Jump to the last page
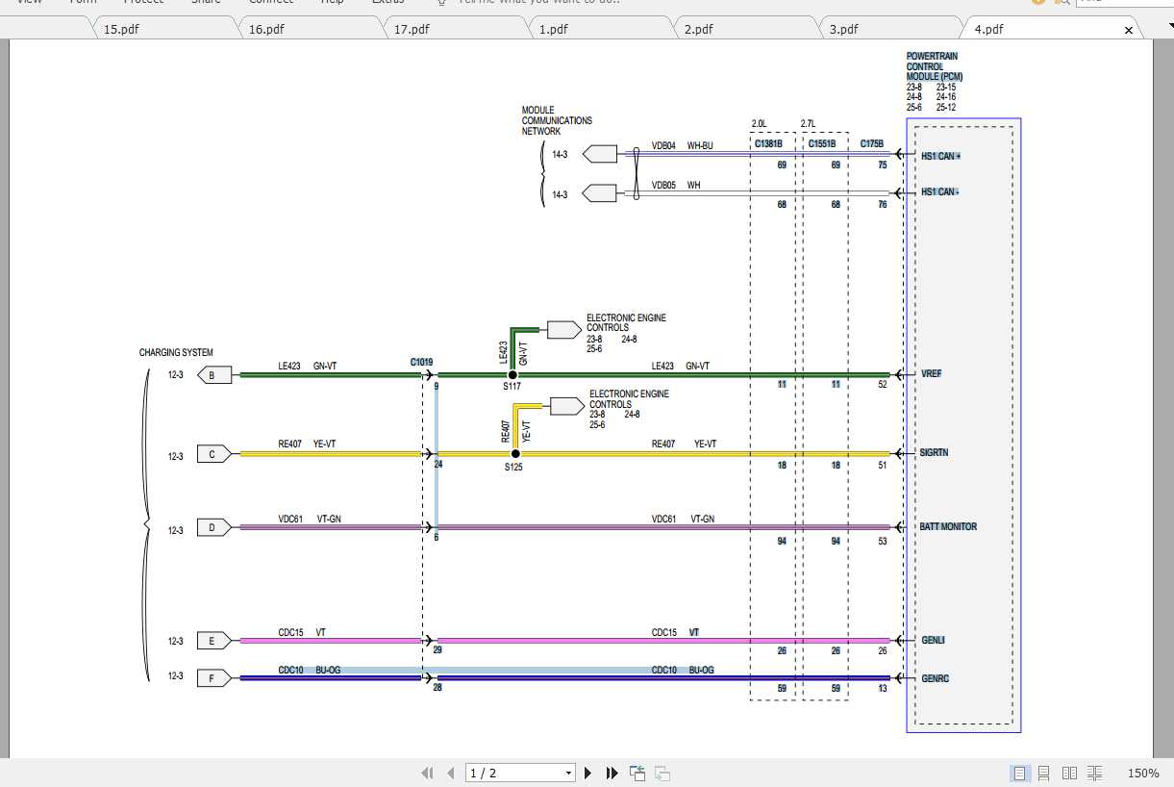 tap(612, 773)
